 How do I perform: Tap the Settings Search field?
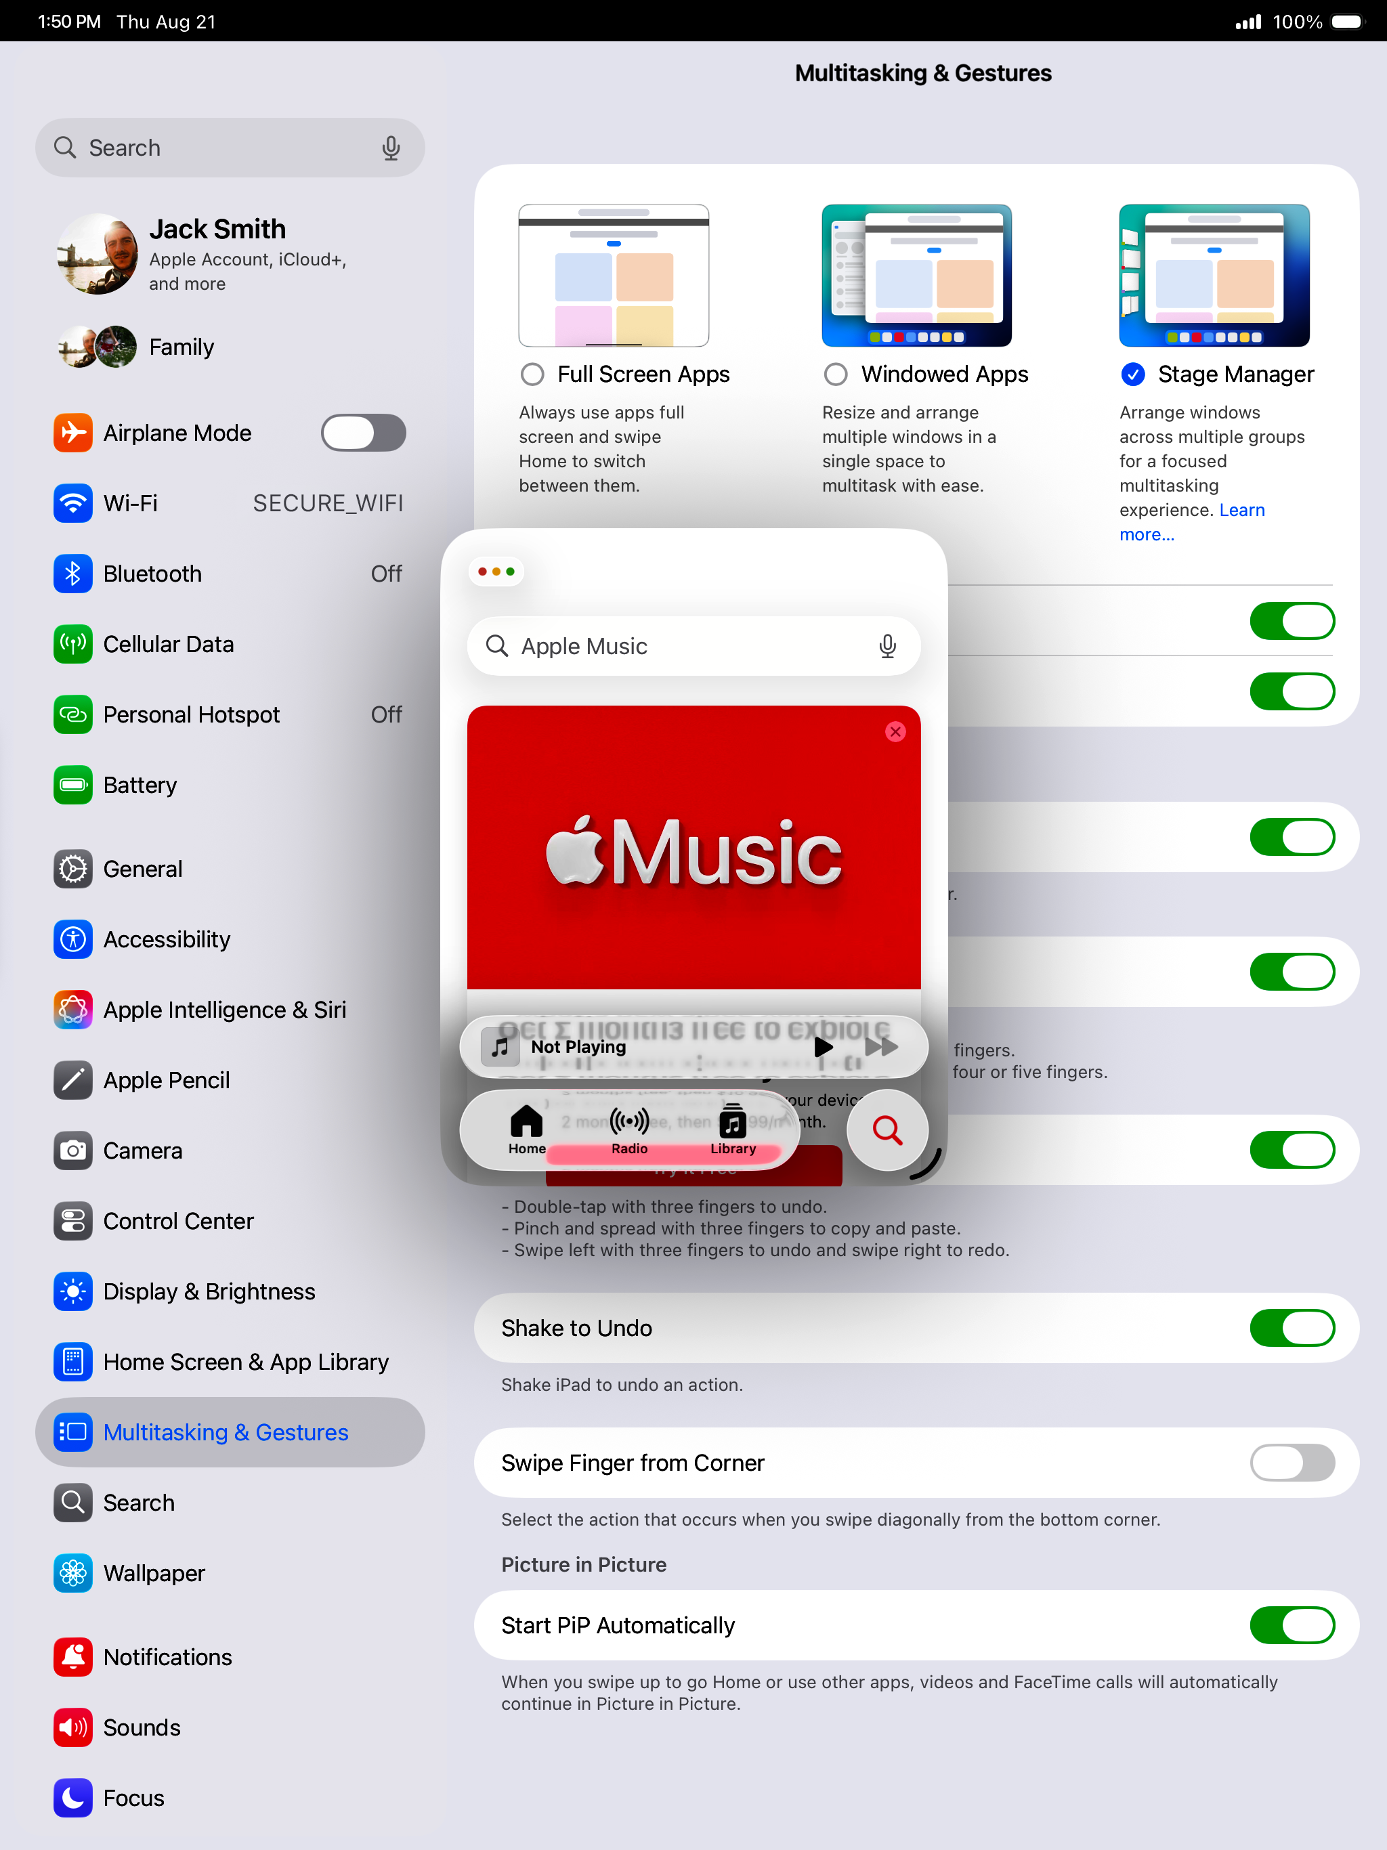pos(230,148)
